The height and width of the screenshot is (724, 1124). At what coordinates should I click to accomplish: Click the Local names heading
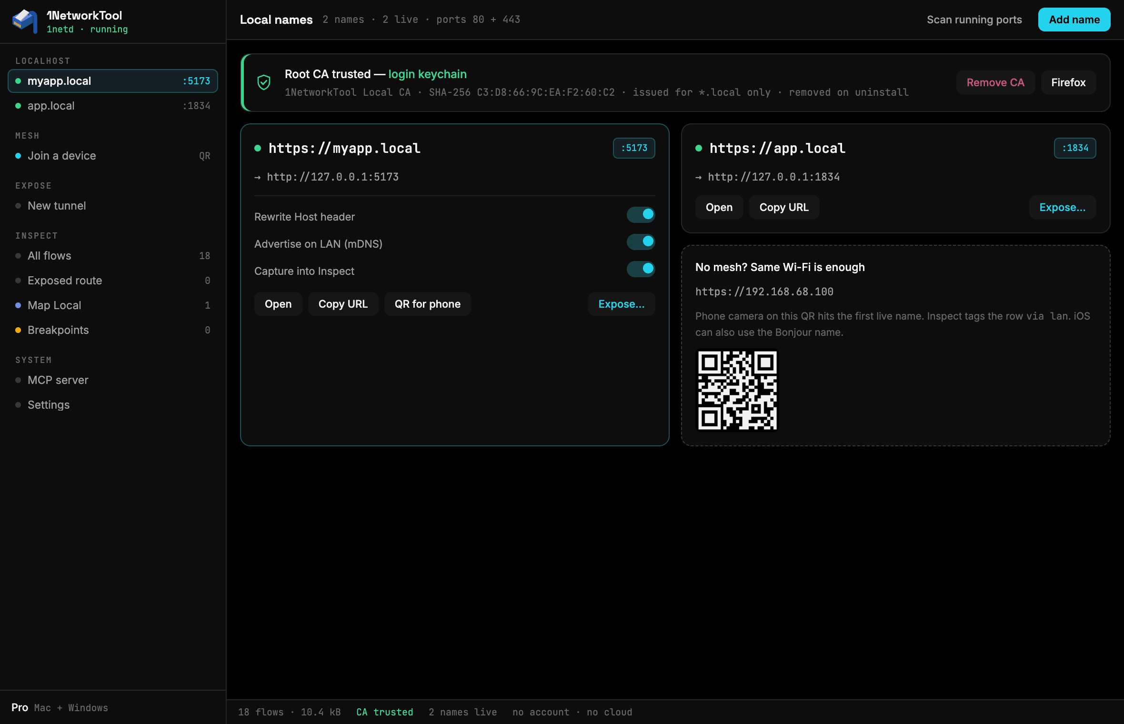pyautogui.click(x=276, y=20)
